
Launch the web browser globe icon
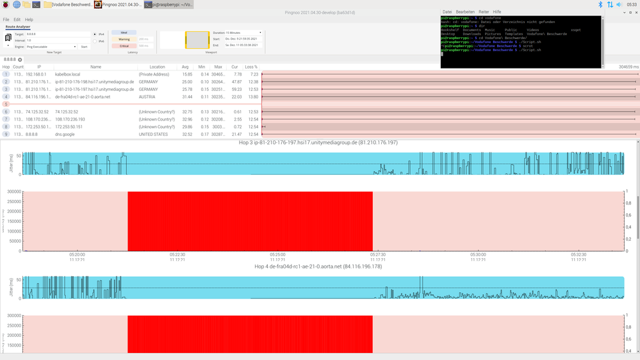[16, 4]
